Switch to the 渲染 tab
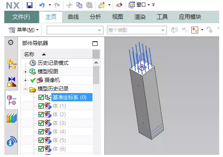The image size is (223, 157). (x=140, y=17)
